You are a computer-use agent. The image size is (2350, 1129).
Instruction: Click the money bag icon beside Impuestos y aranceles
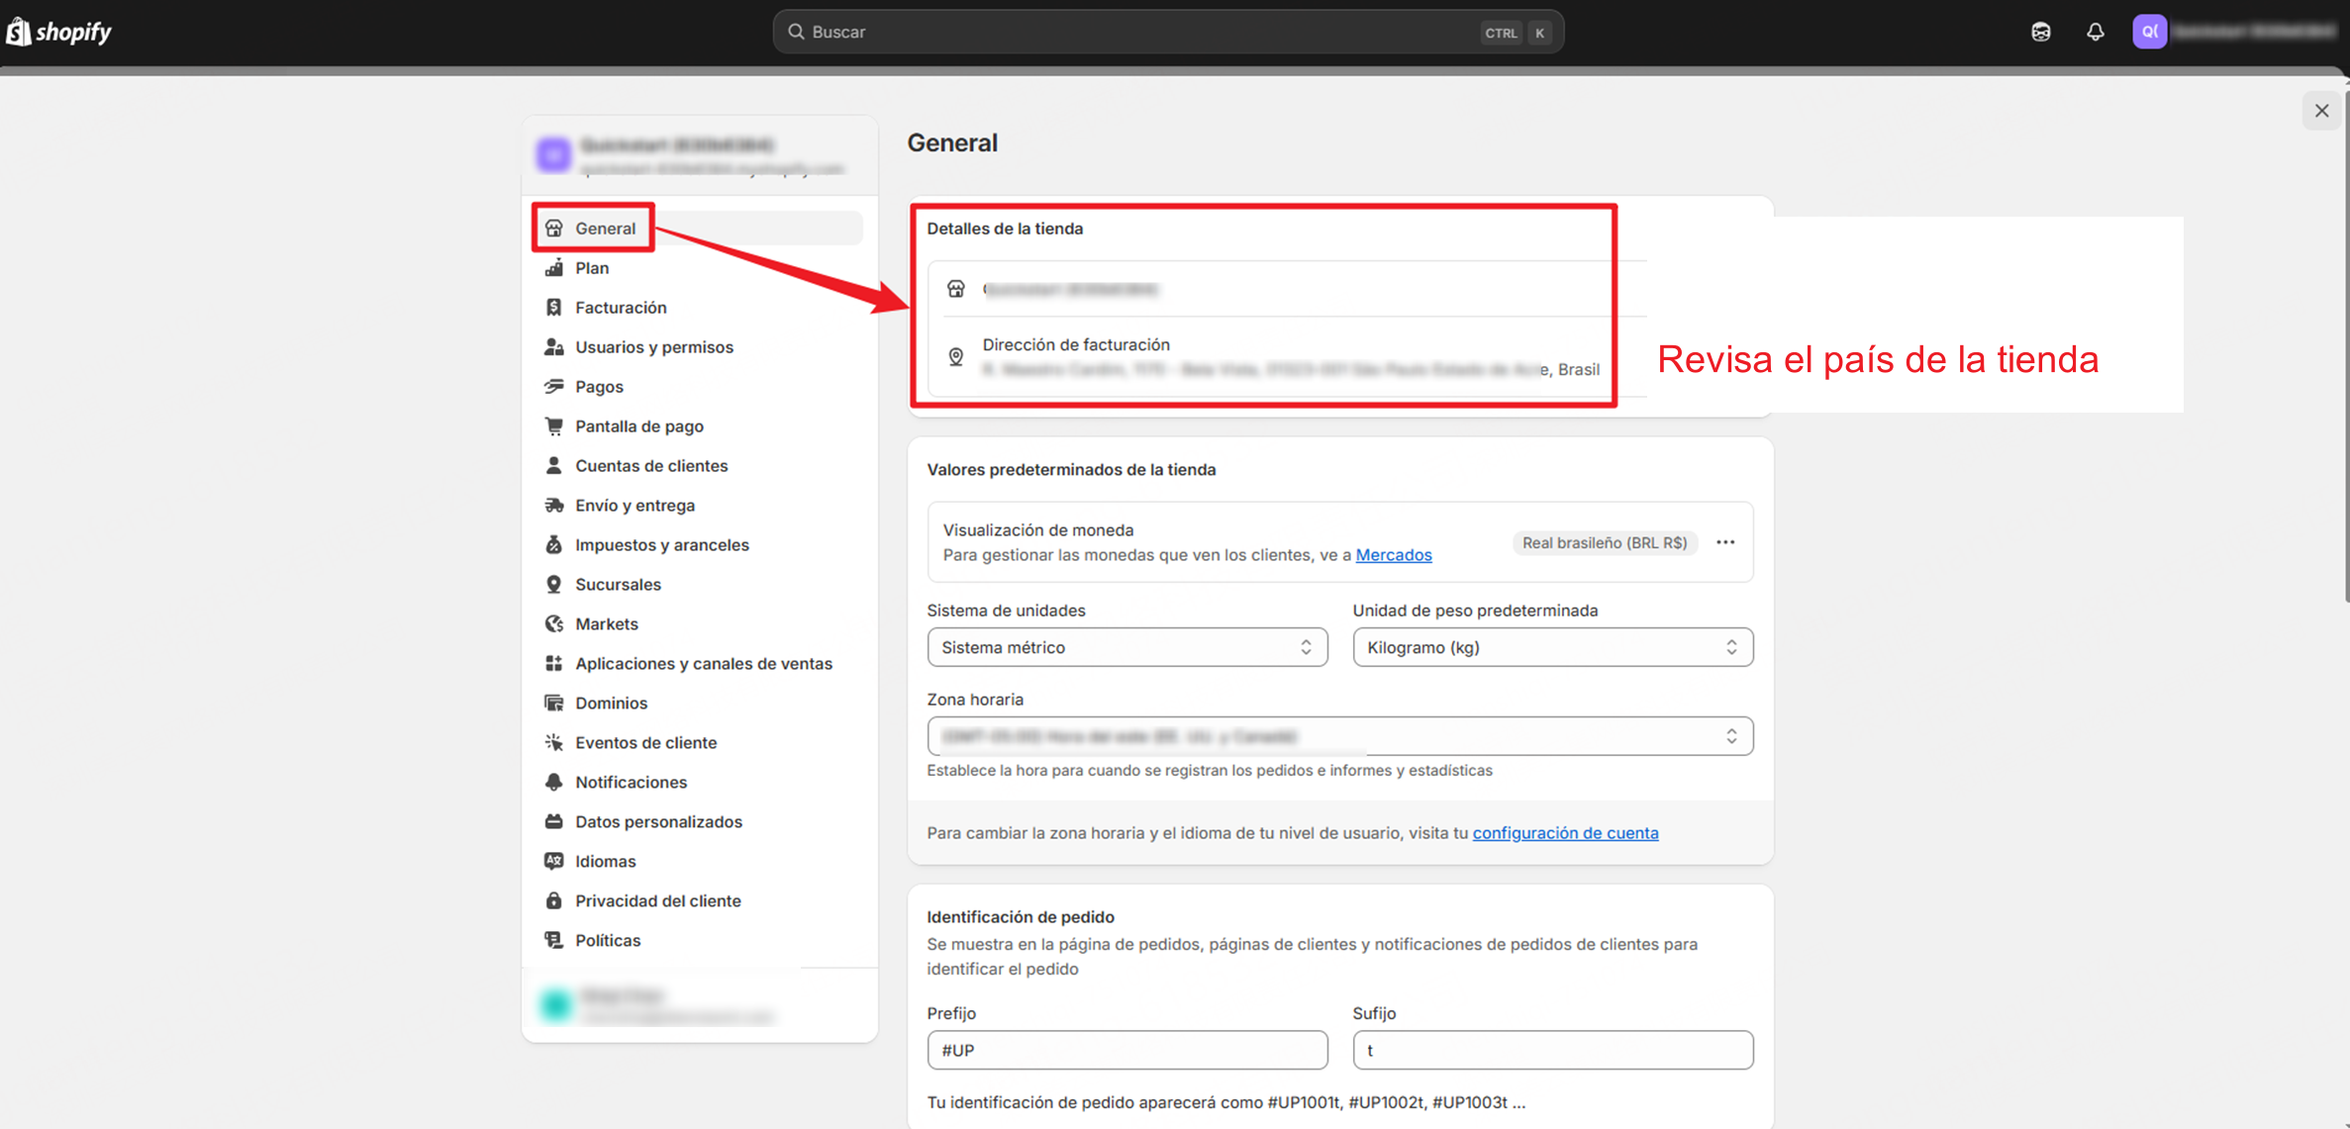(554, 545)
